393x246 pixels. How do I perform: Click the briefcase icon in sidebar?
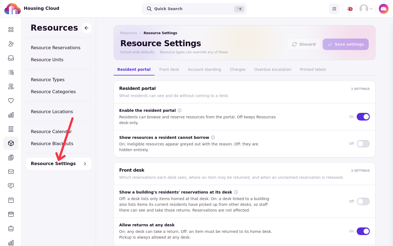click(x=11, y=229)
